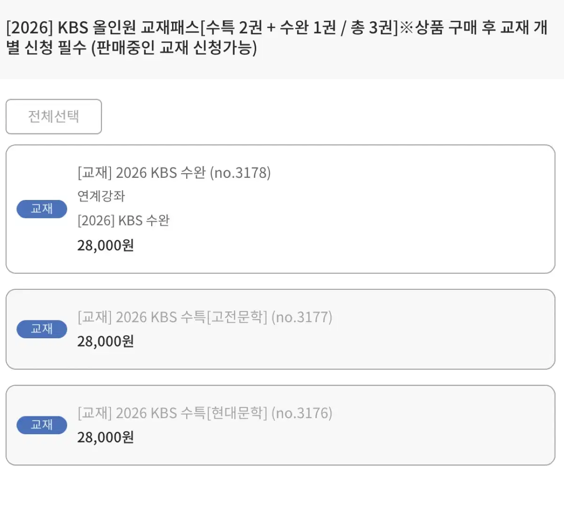Screen dimensions: 564x509
Task: Click the 28,000원 price on the 고전문학 card
Action: [105, 341]
